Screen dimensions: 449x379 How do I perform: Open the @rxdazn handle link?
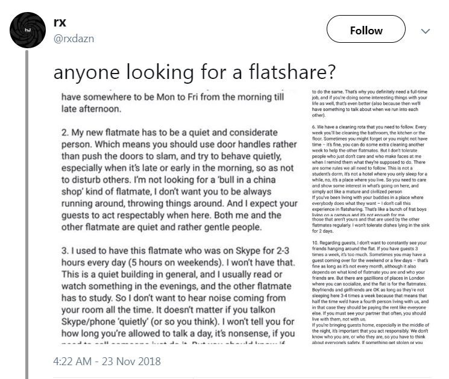(74, 39)
